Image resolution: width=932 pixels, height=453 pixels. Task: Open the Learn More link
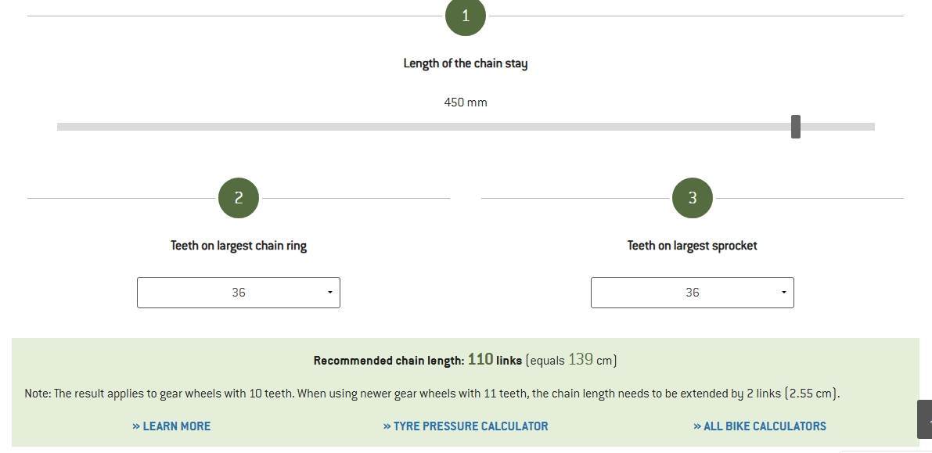point(171,426)
